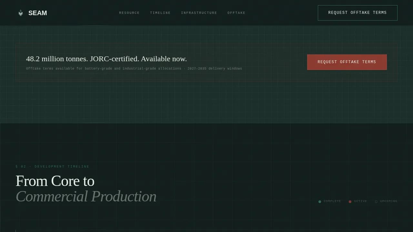This screenshot has height=232, width=413.
Task: Click the offtake delivery windows subtext
Action: (134, 69)
